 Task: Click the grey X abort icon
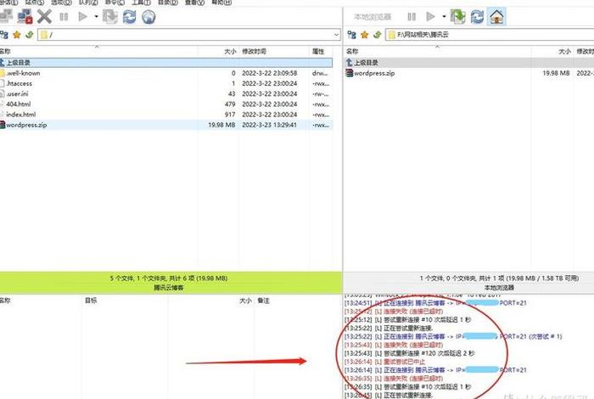[x=44, y=17]
